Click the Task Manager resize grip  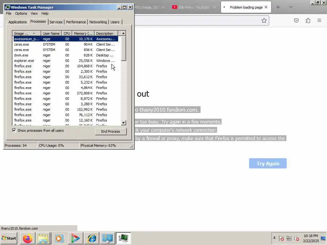click(x=132, y=146)
